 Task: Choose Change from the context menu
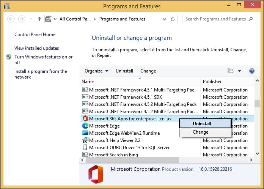[205, 132]
